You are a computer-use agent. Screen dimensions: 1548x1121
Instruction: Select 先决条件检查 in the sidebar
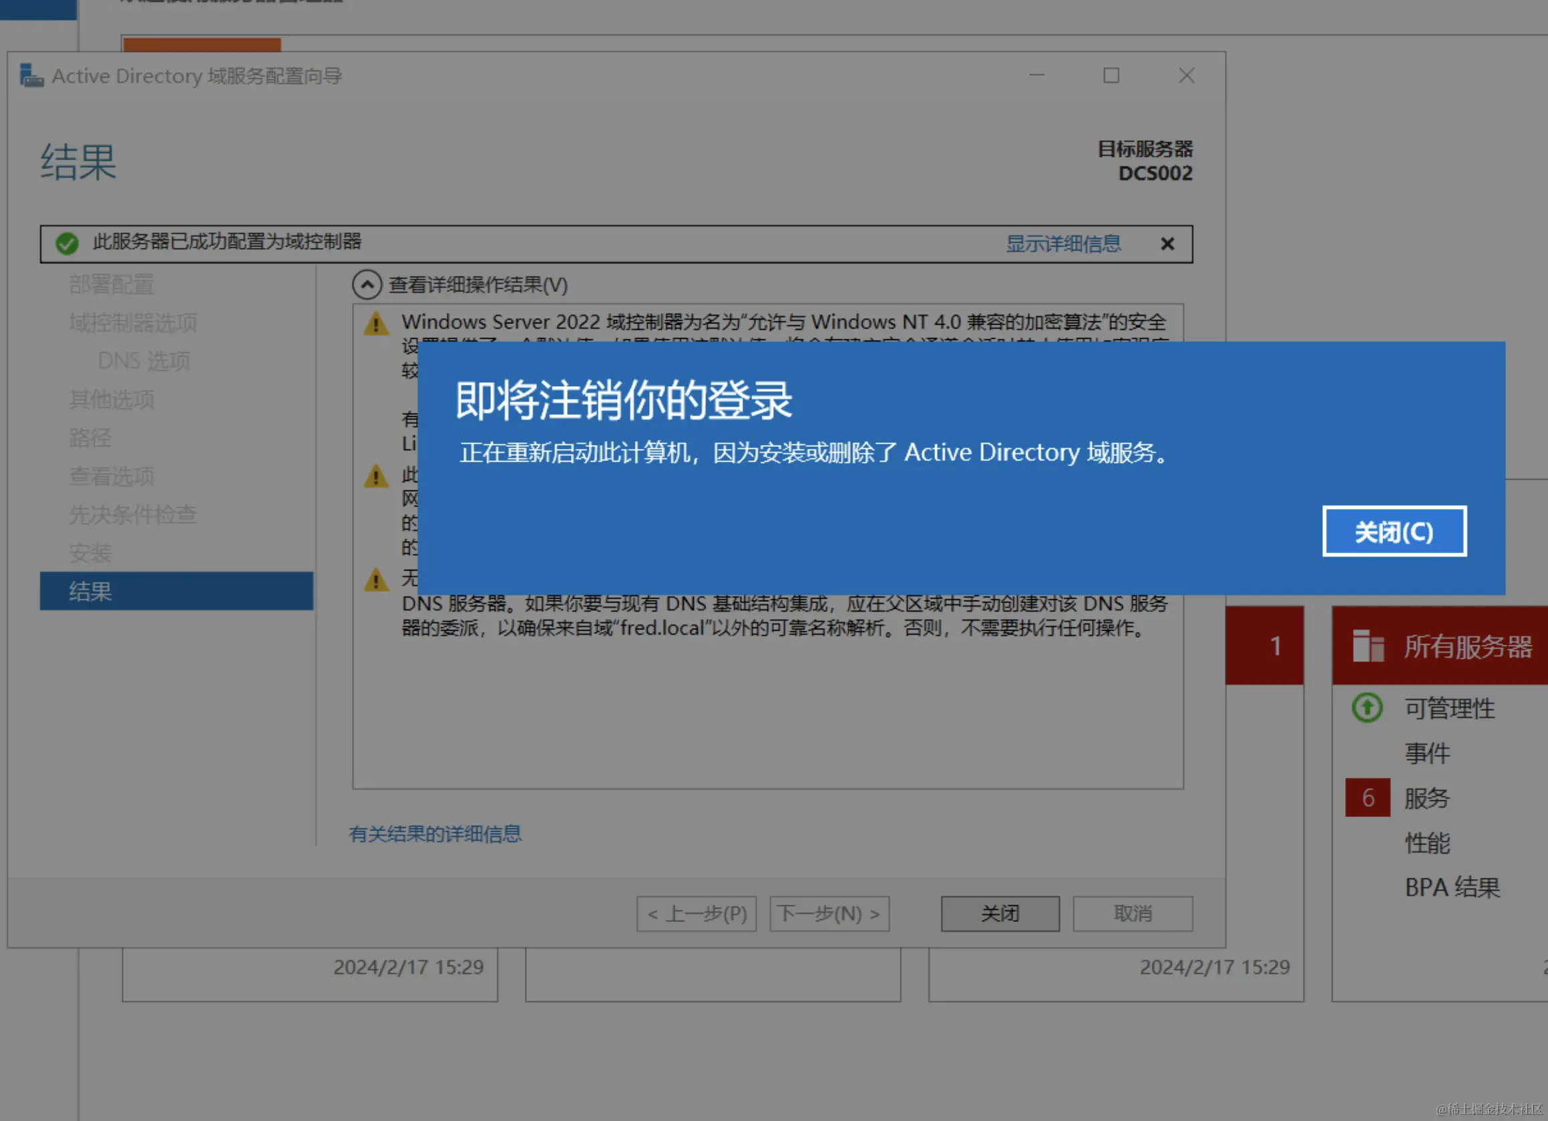(132, 515)
